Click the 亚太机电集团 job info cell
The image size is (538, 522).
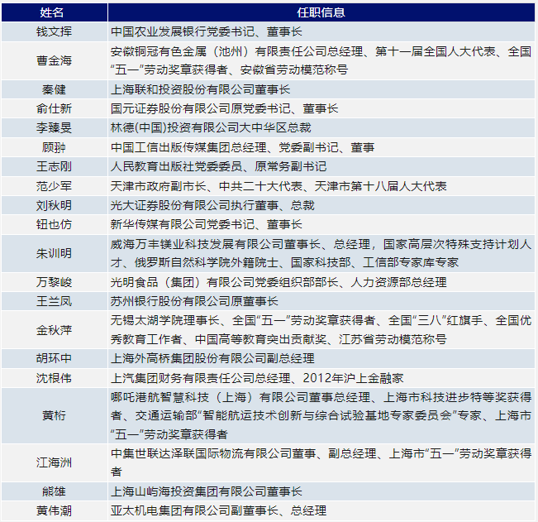[321, 510]
